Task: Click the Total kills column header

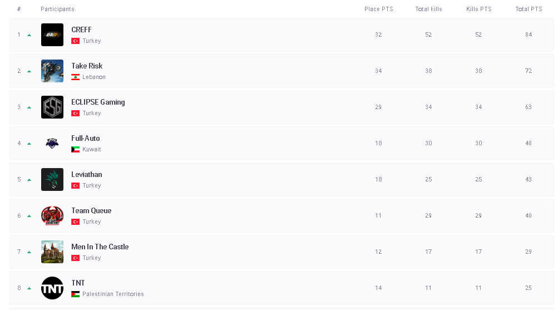Action: click(x=428, y=9)
